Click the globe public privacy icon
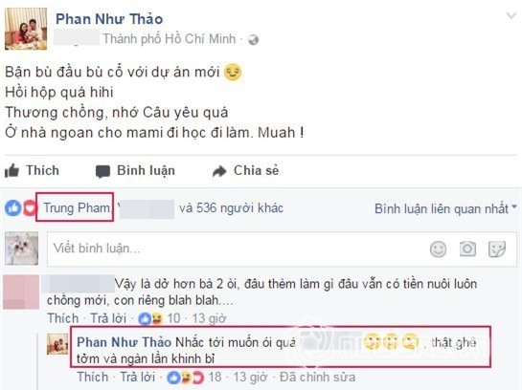The width and height of the screenshot is (522, 390). [254, 40]
